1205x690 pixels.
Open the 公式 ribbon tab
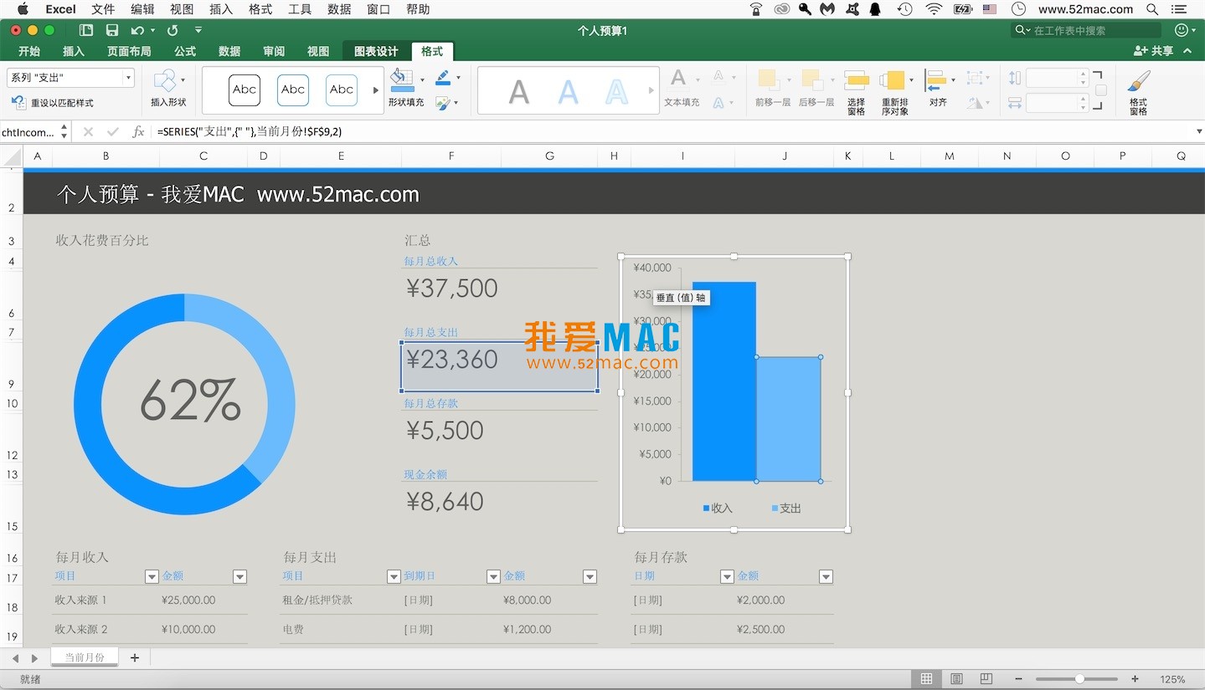[x=185, y=51]
